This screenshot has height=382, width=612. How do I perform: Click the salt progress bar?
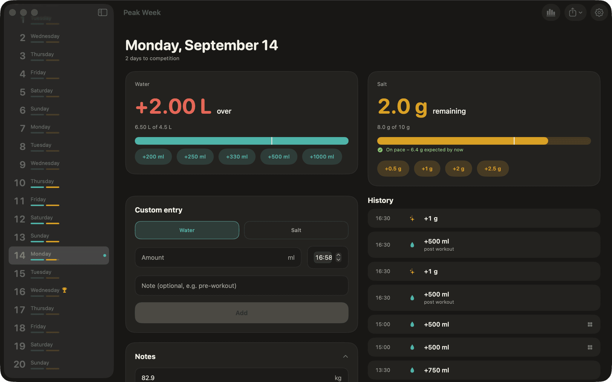pos(484,141)
